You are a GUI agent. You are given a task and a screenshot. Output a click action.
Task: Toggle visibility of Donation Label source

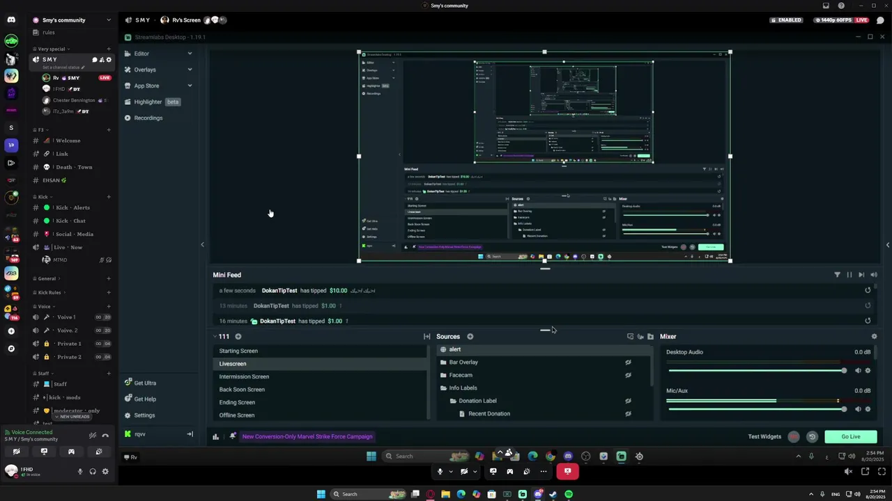click(x=628, y=401)
